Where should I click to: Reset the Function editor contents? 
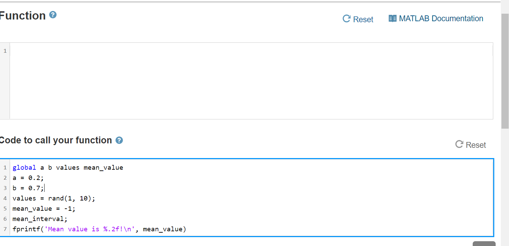click(358, 19)
